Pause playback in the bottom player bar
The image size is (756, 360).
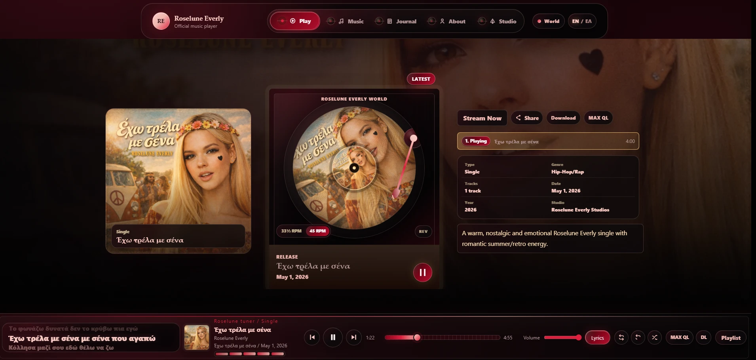click(333, 337)
